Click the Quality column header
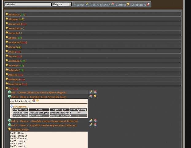191x148 pixels. click(x=82, y=109)
